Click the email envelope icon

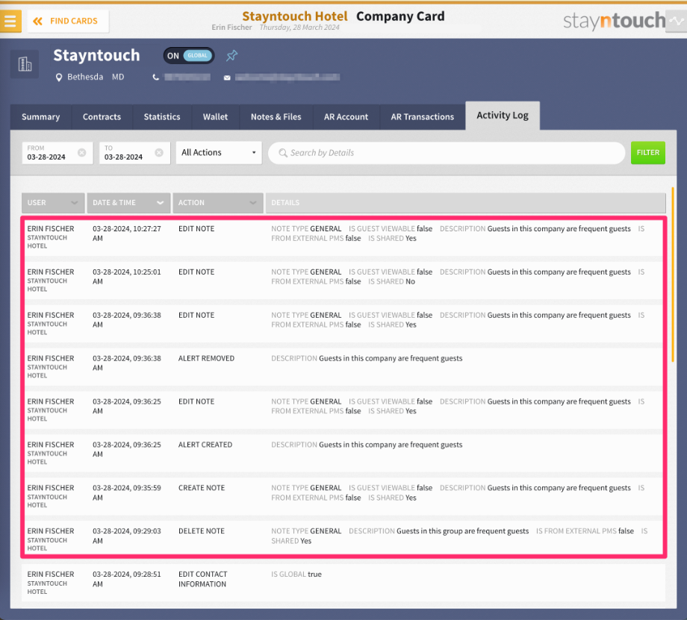(x=227, y=78)
